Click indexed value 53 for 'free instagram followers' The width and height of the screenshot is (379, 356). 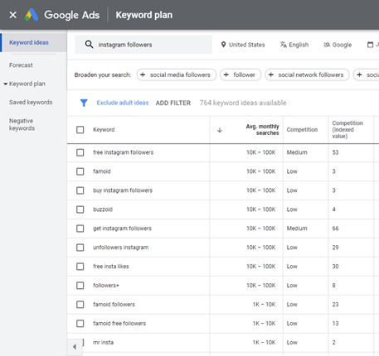click(x=335, y=152)
